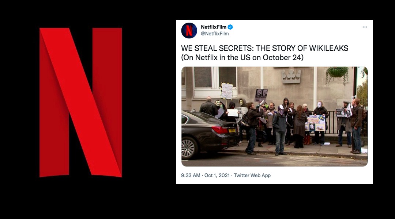Open the three-dot more options menu
395x219 pixels.
(x=365, y=27)
